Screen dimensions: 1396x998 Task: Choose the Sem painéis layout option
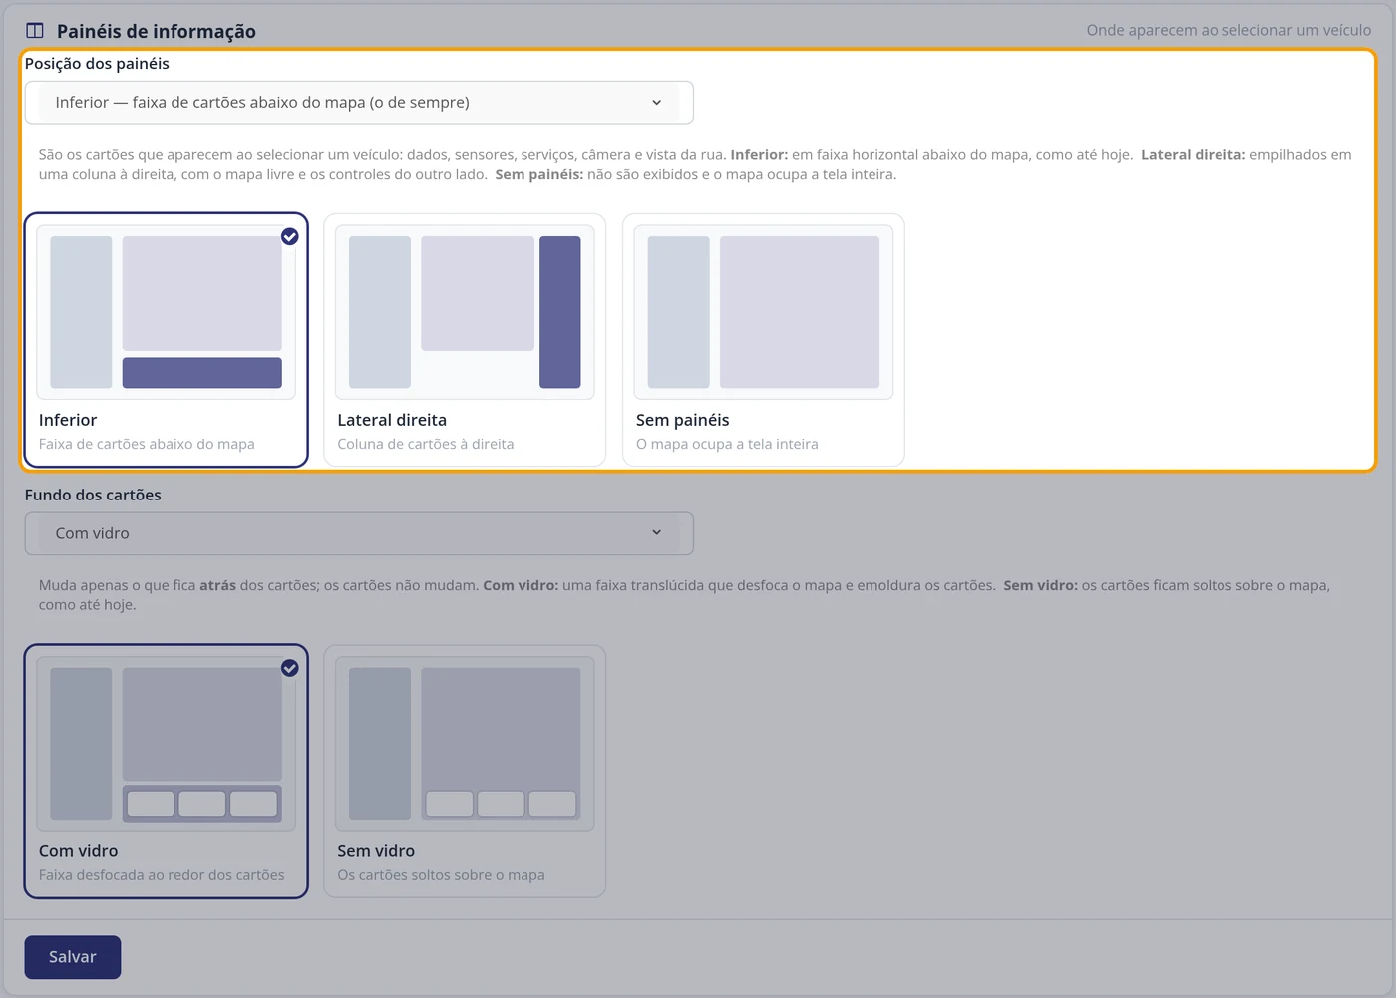click(764, 340)
